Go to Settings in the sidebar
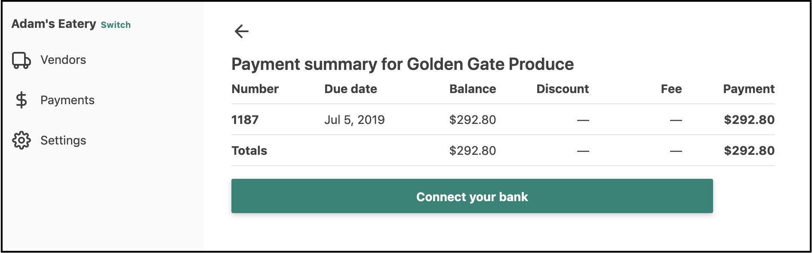This screenshot has width=812, height=253. click(63, 140)
